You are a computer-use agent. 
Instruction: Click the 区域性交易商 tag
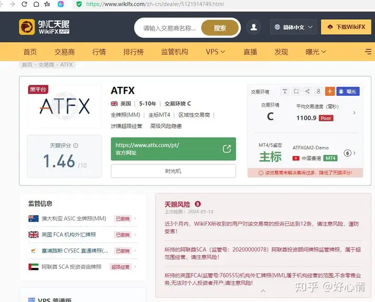pos(194,115)
